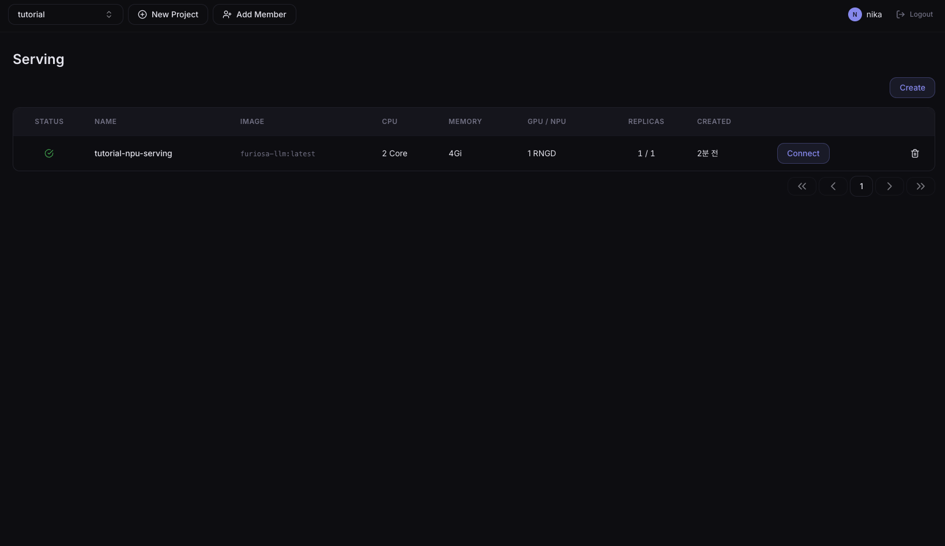This screenshot has width=945, height=546.
Task: Go to the next page
Action: pos(890,186)
